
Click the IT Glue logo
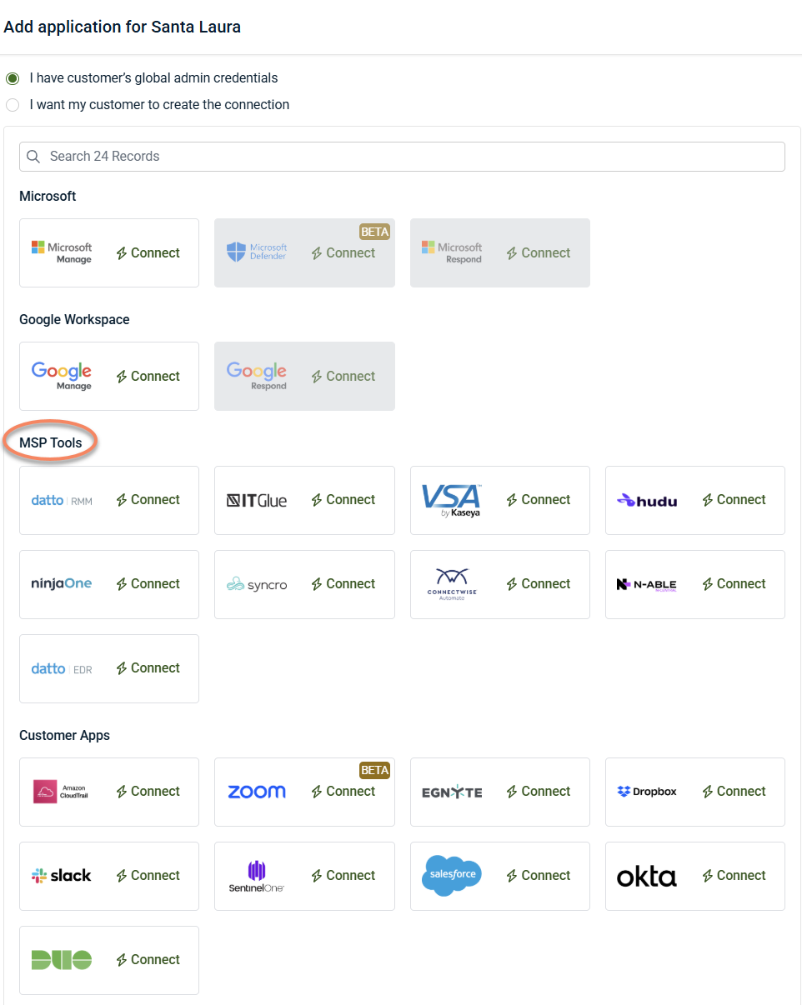coord(257,500)
